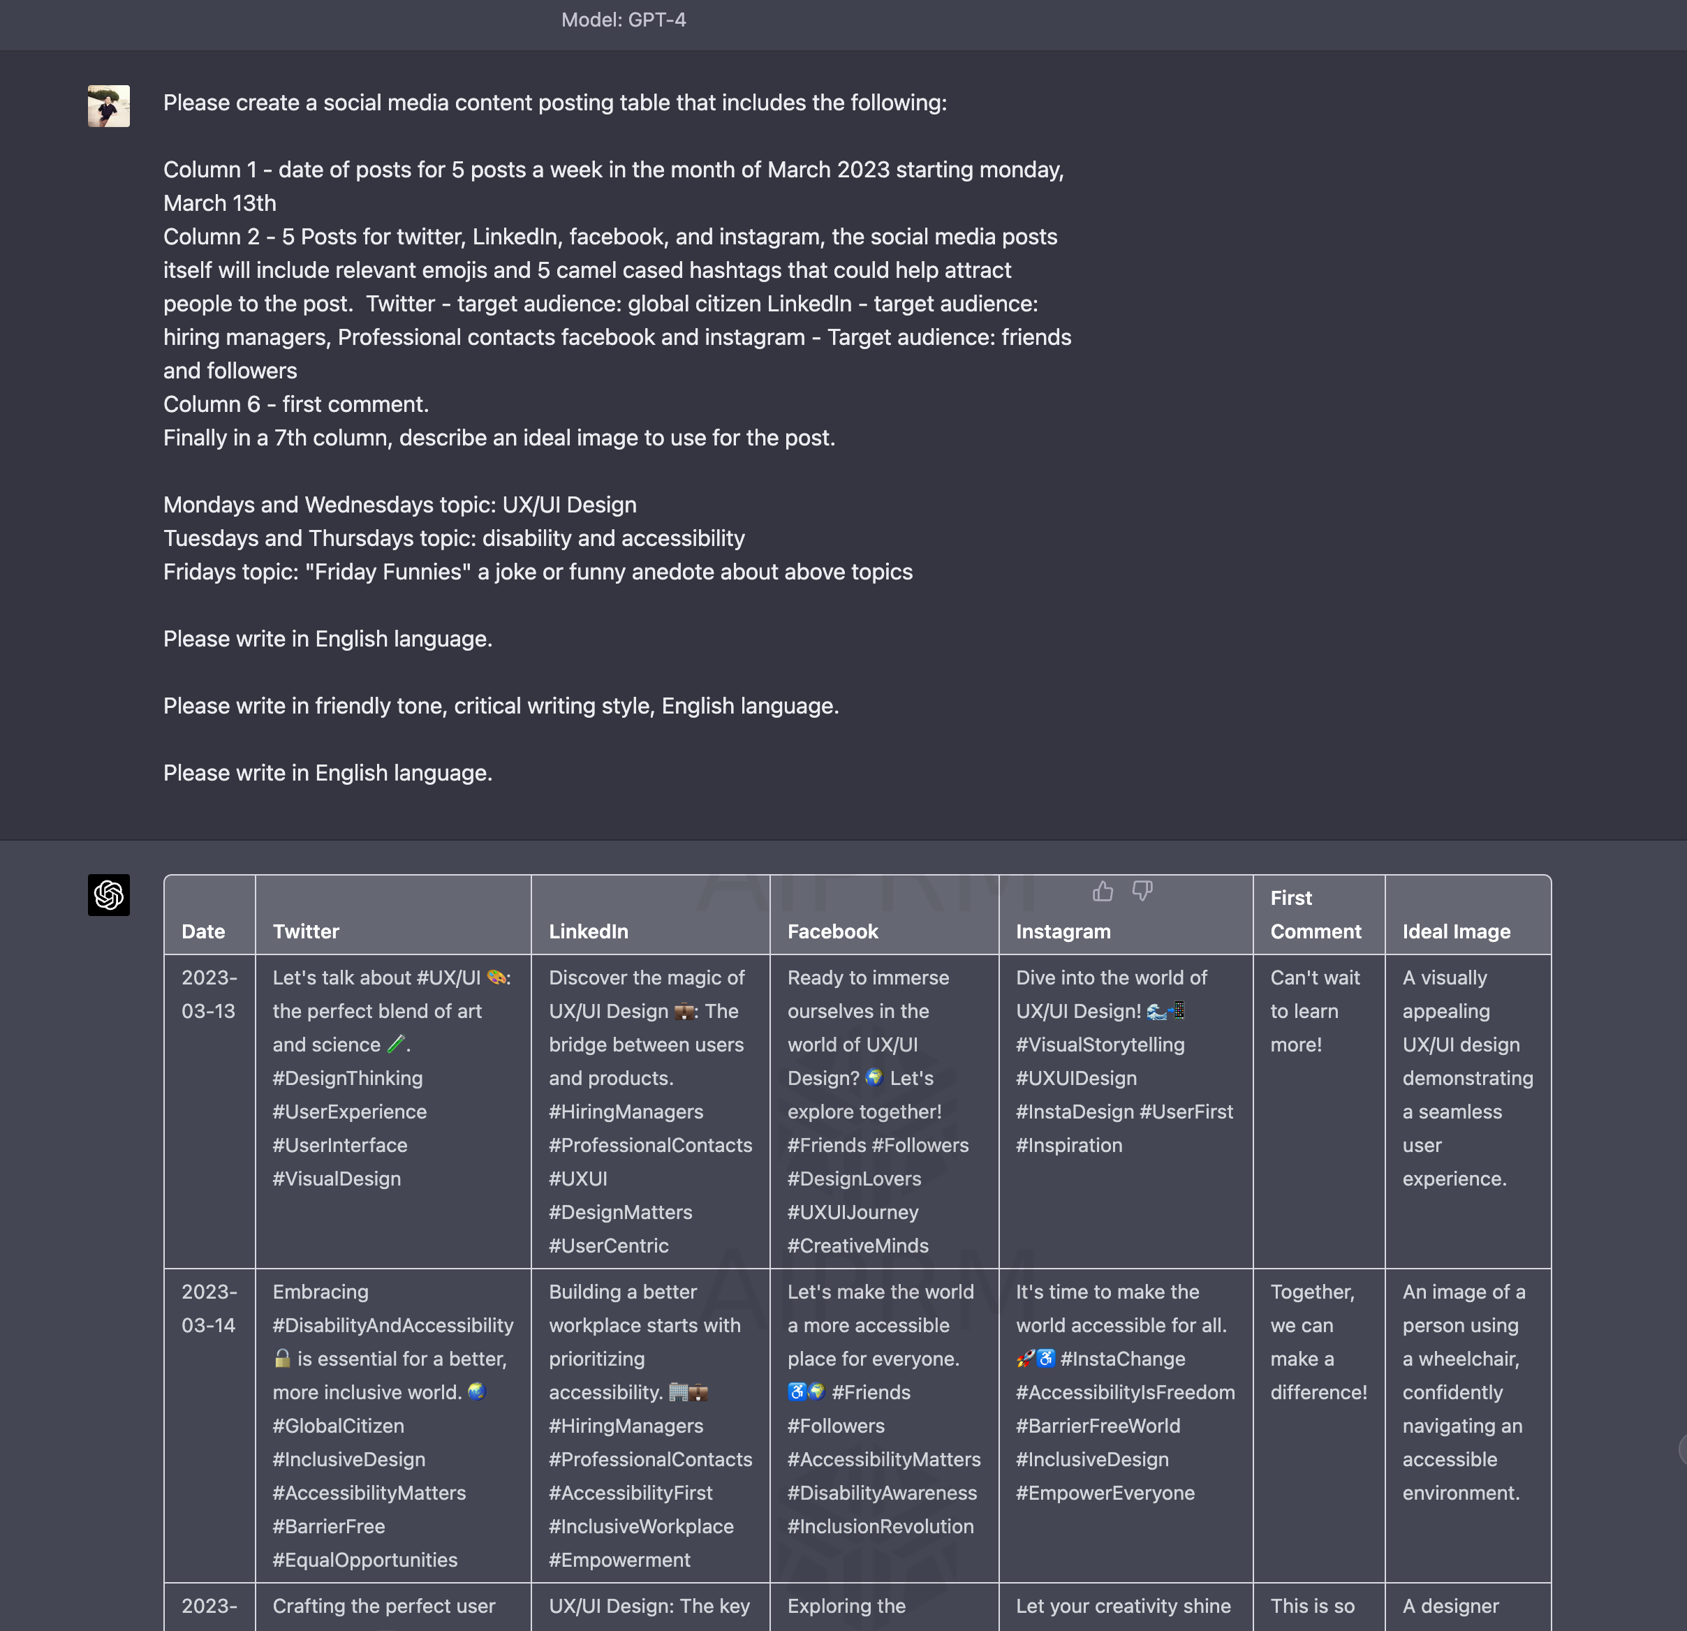
Task: Click the #InclusiveWorkplace hashtag
Action: point(641,1526)
